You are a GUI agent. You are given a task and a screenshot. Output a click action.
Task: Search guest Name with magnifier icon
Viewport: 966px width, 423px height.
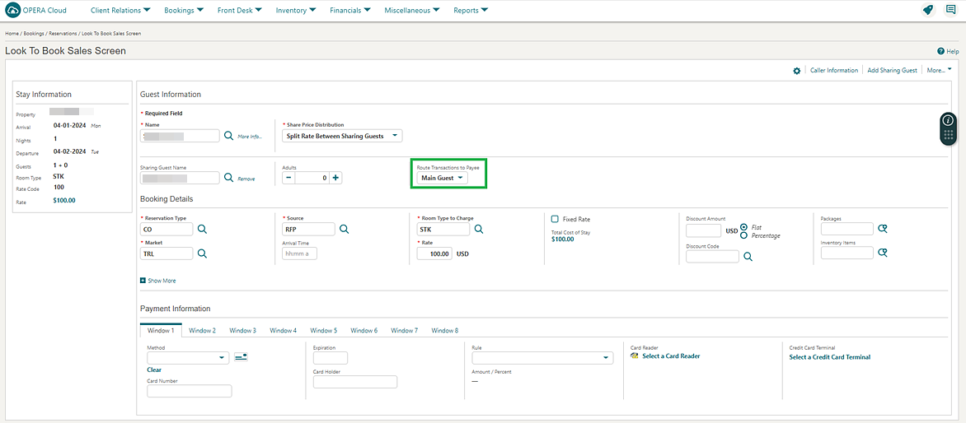pyautogui.click(x=228, y=136)
